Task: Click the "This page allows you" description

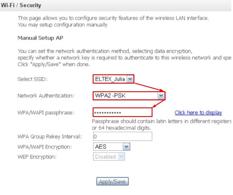Action: pyautogui.click(x=113, y=18)
